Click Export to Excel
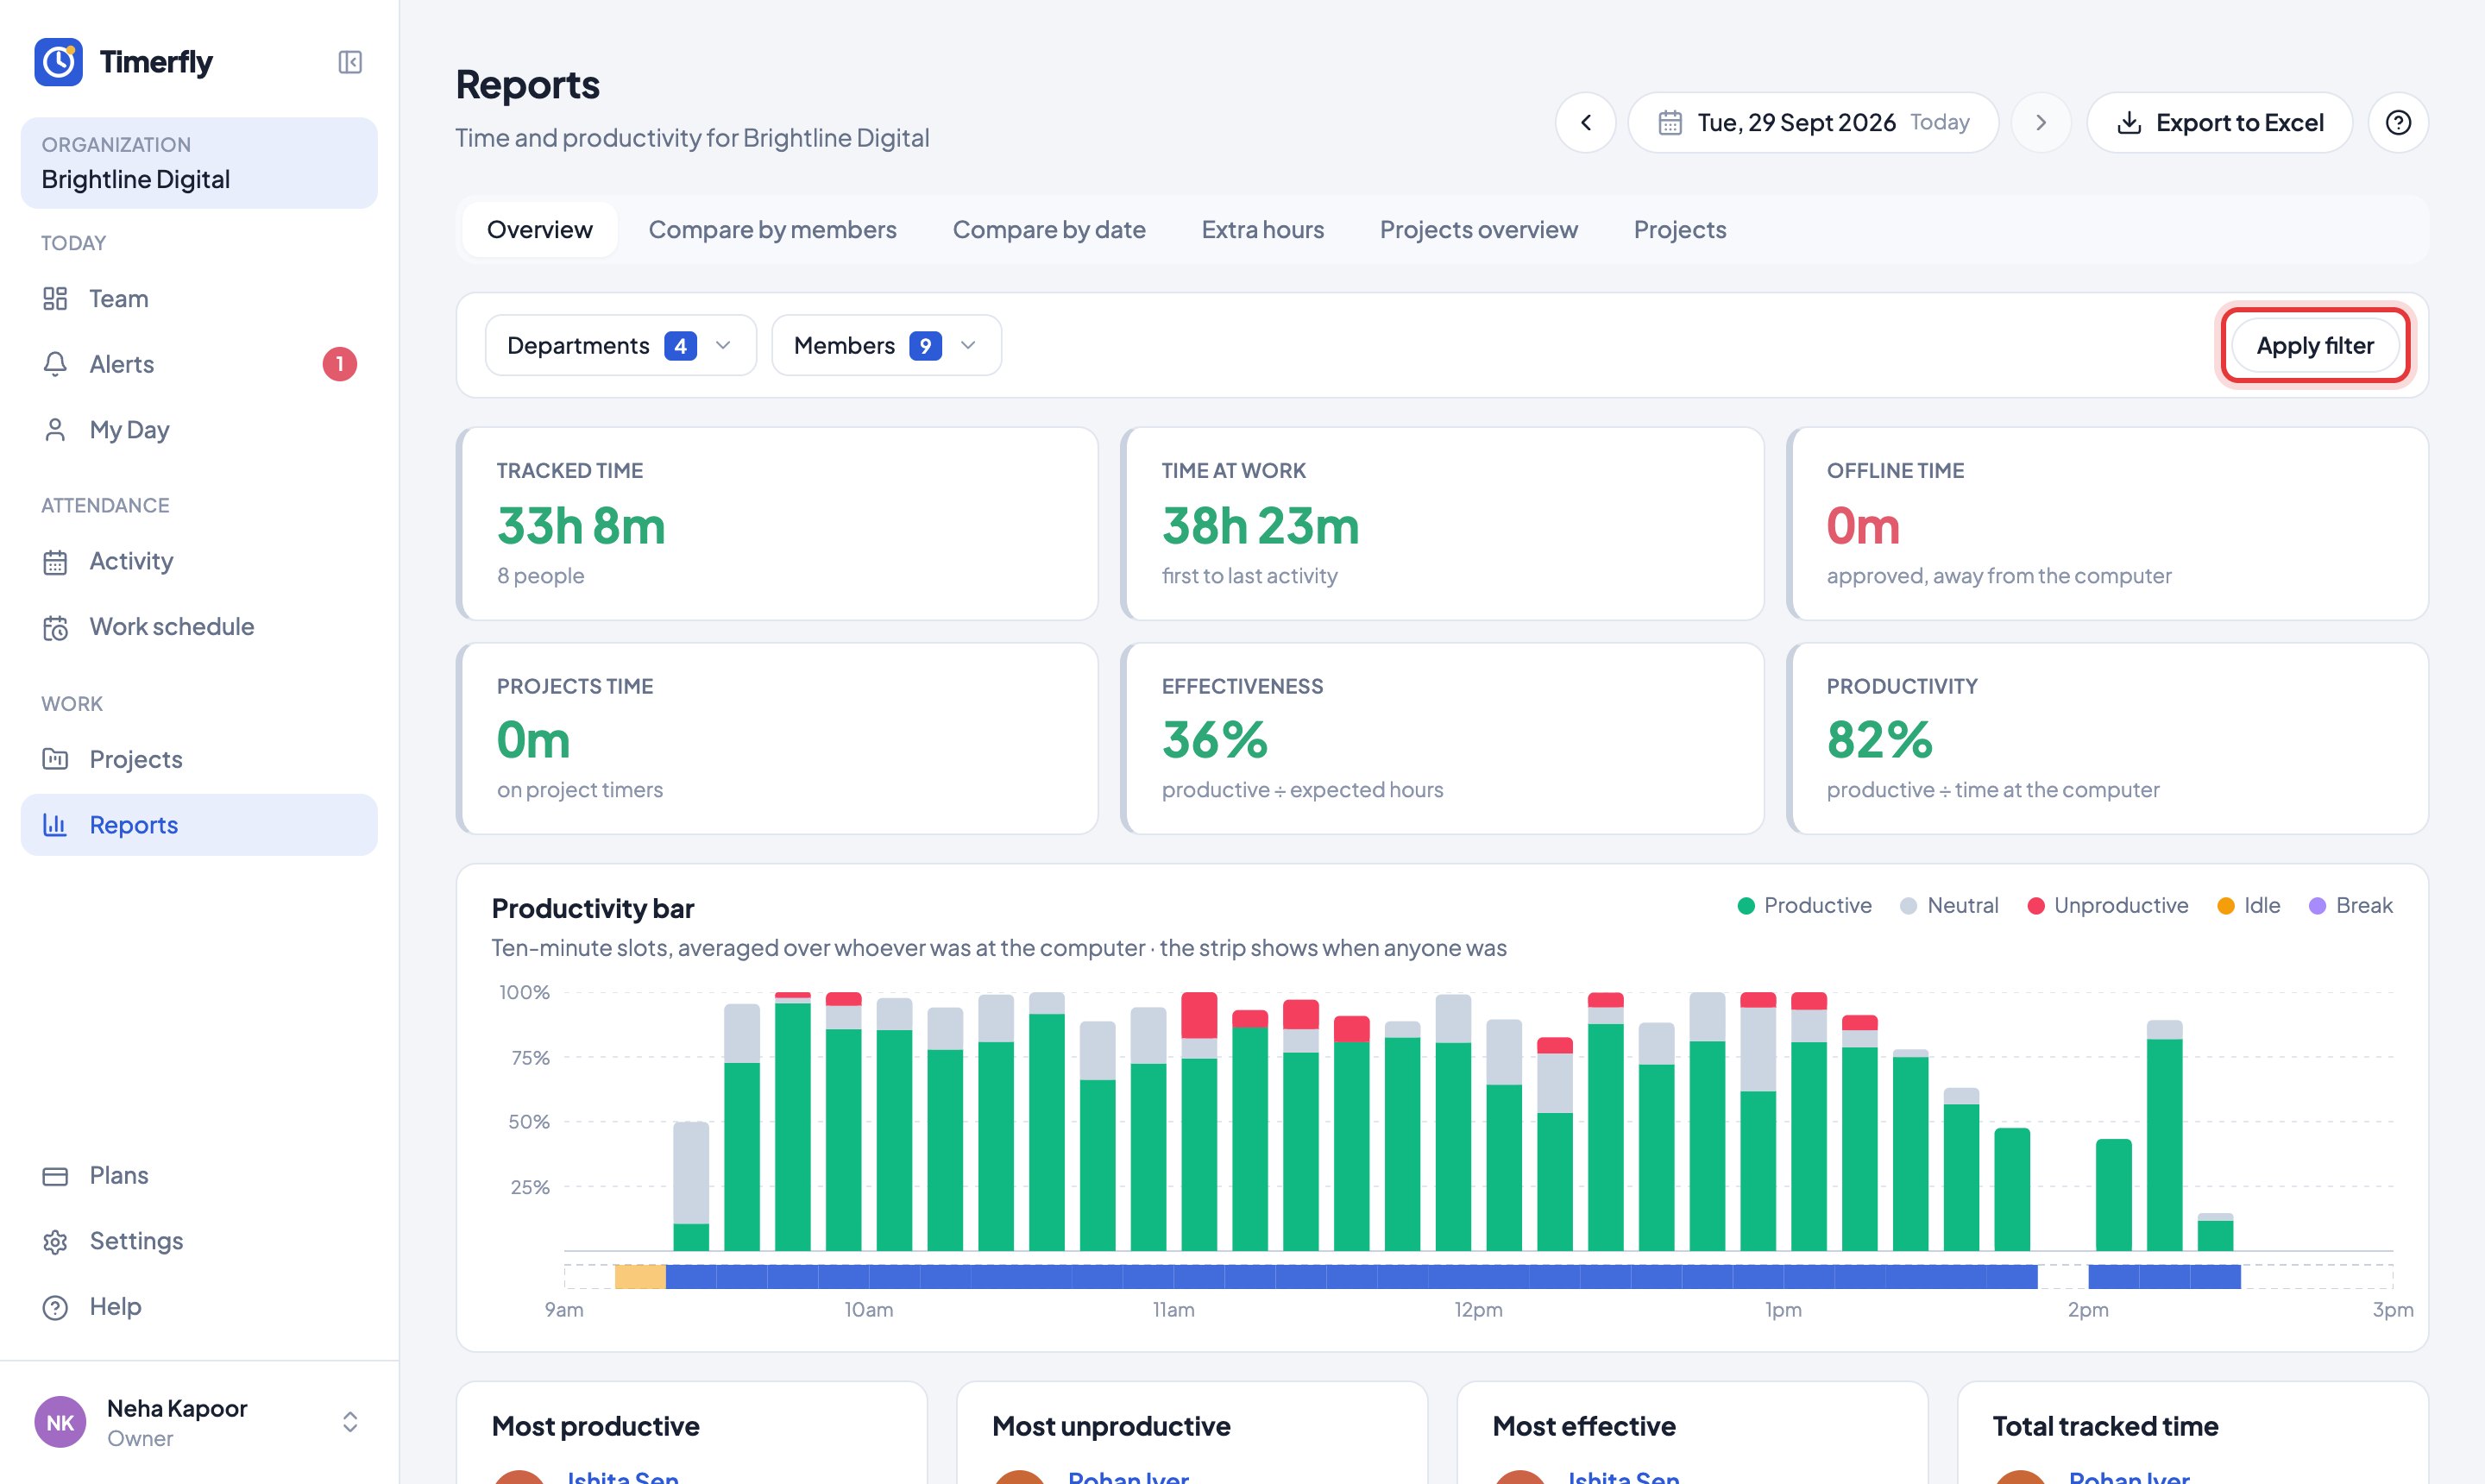This screenshot has width=2485, height=1484. [2219, 122]
